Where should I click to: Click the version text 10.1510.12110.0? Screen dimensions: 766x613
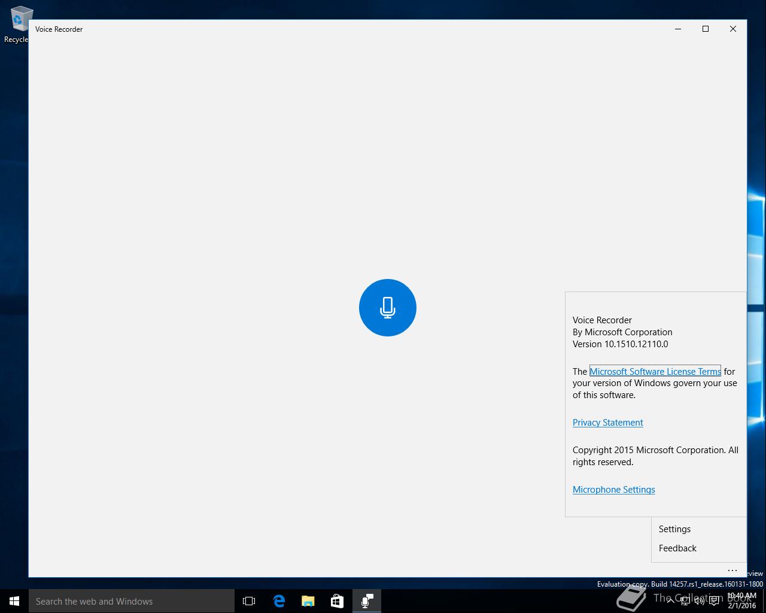pos(636,344)
